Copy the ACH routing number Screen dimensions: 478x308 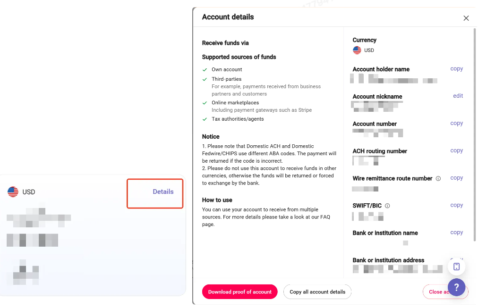(456, 150)
